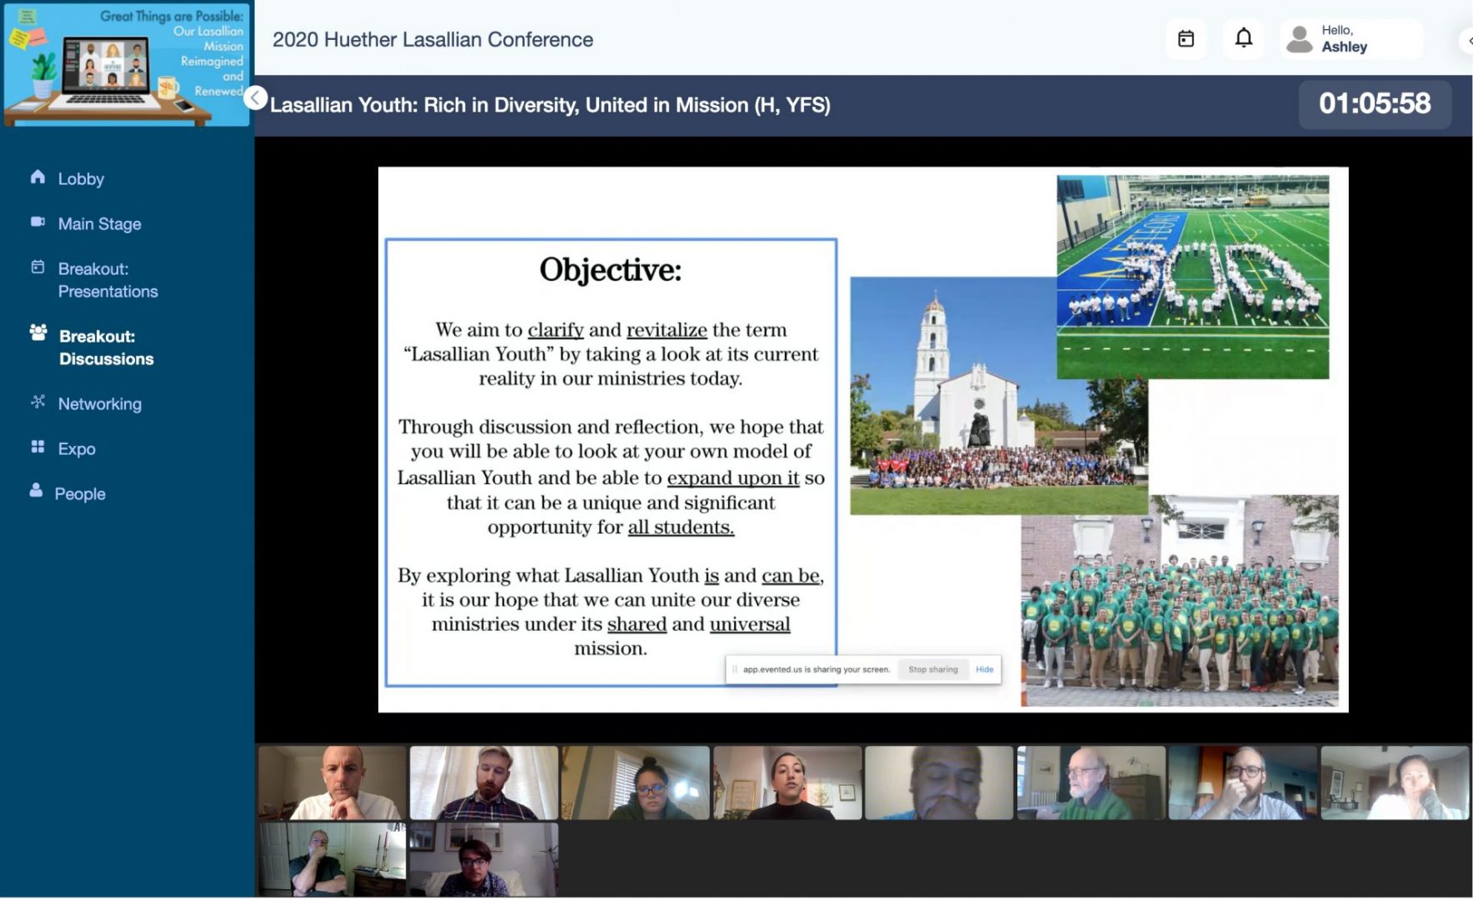Click the Breakout Discussions group icon

coord(38,332)
